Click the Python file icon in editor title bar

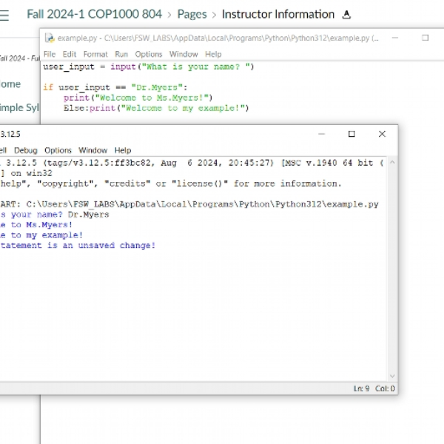tap(50, 38)
